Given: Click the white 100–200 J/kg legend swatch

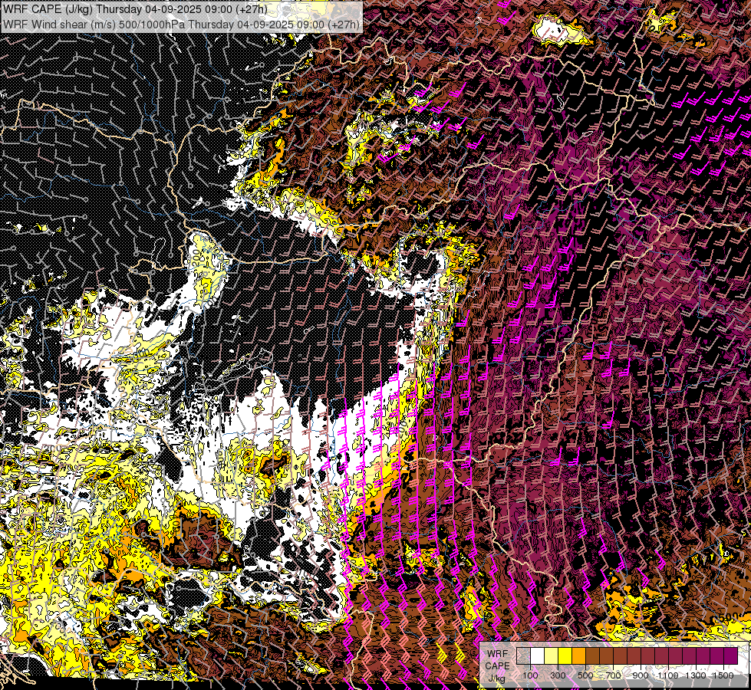Looking at the screenshot, I should (x=538, y=656).
